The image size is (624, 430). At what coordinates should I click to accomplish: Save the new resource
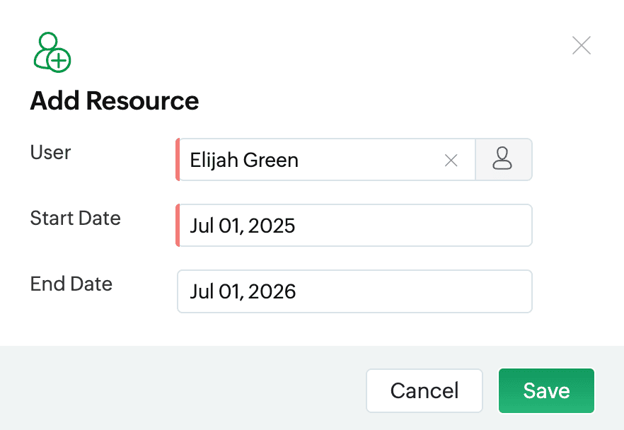[x=546, y=390]
